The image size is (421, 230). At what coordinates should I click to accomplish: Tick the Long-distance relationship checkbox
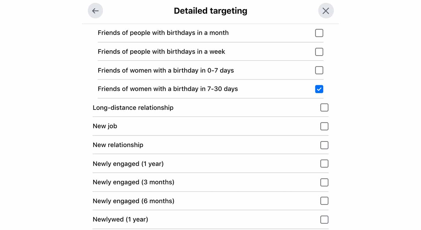tap(324, 108)
